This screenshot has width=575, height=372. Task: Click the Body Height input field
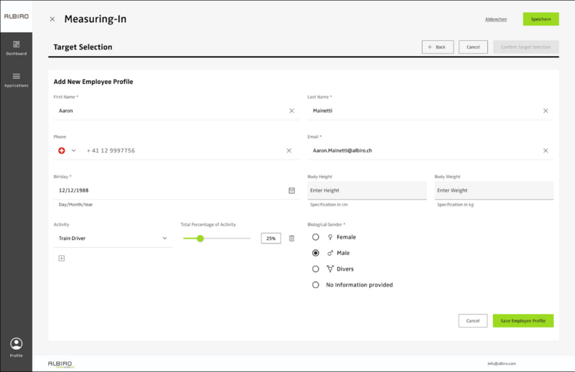[367, 190]
